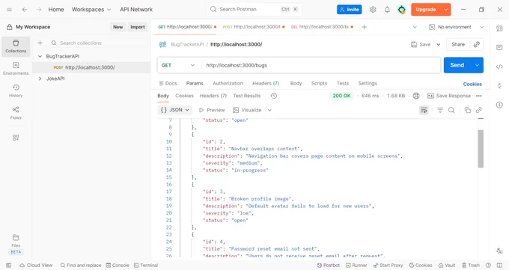
Task: Click the network globe icon in response
Action: (x=416, y=96)
